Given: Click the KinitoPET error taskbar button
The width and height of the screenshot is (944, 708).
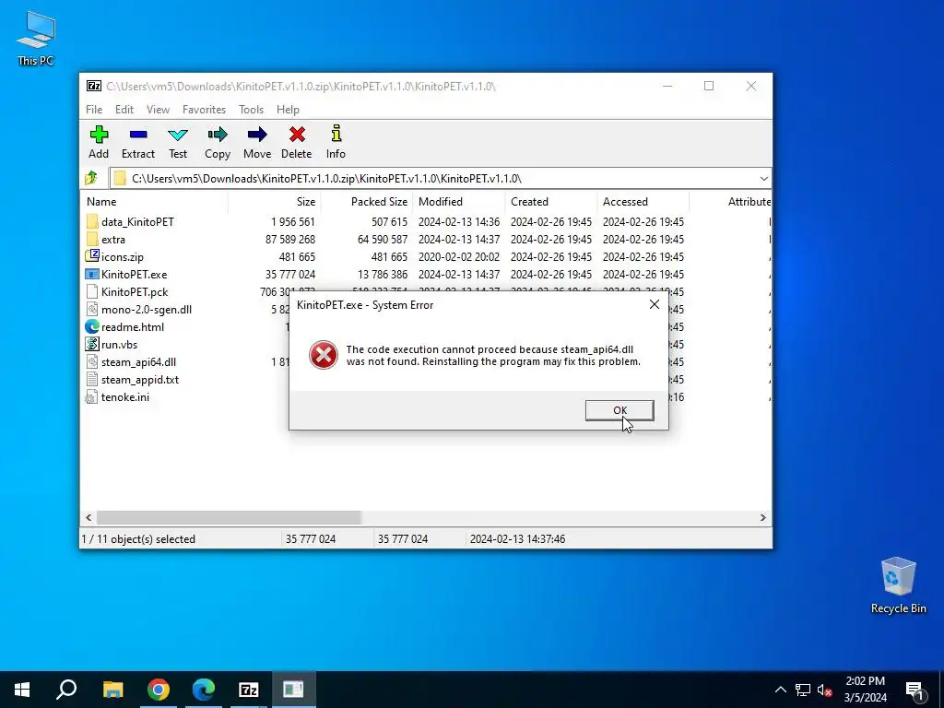Looking at the screenshot, I should pyautogui.click(x=294, y=690).
